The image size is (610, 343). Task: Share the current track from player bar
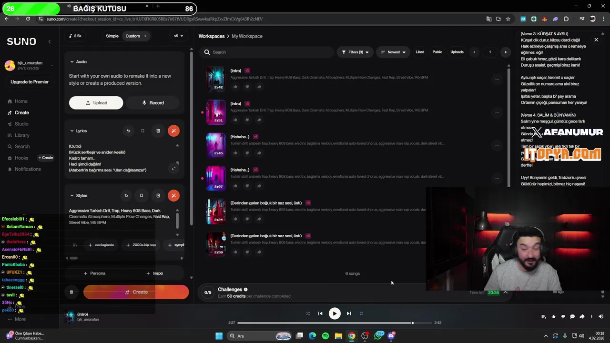coord(582,316)
